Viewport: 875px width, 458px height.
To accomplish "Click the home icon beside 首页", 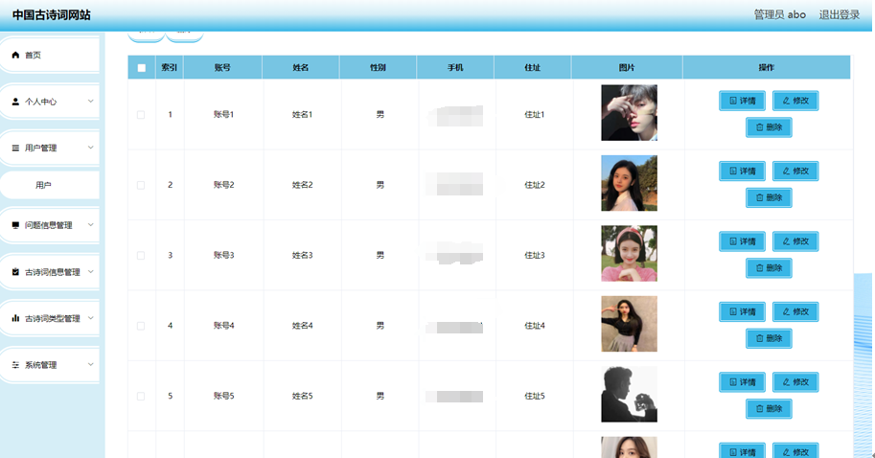I will [x=15, y=55].
